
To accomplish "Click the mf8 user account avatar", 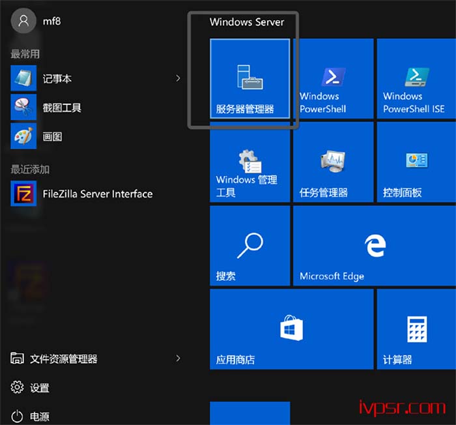I will tap(23, 21).
